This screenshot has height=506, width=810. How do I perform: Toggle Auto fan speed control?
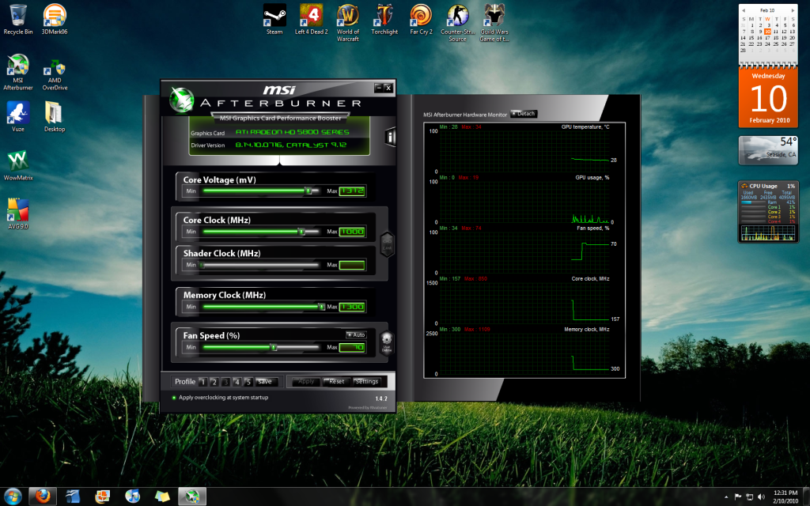(355, 334)
